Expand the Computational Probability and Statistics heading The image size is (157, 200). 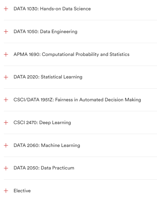[x=72, y=54]
